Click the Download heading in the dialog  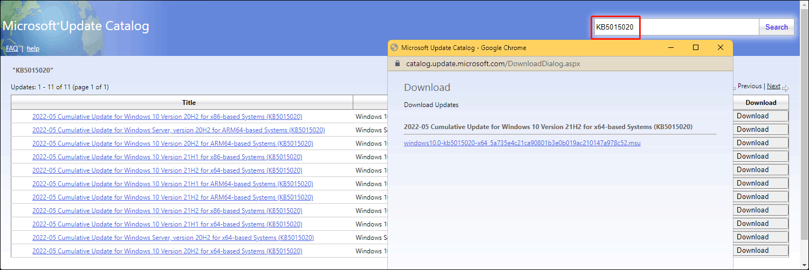point(427,88)
